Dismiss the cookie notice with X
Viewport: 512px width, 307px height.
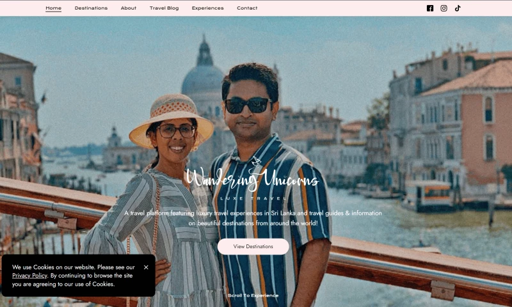[x=146, y=267]
